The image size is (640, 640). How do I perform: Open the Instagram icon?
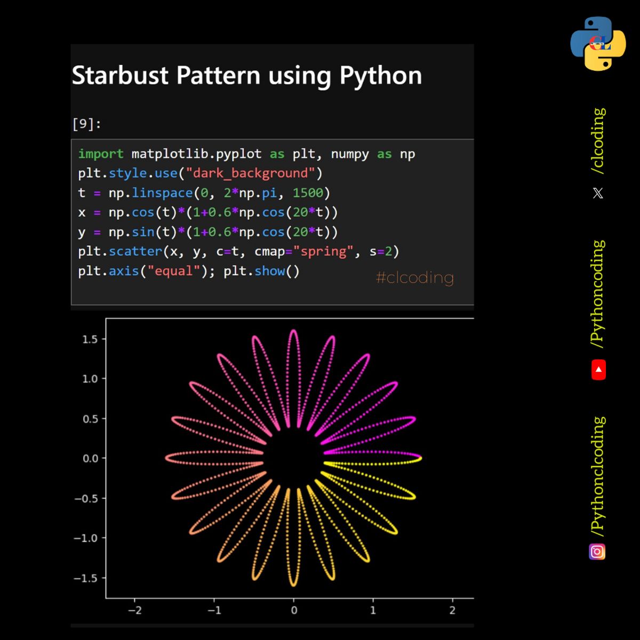[598, 553]
